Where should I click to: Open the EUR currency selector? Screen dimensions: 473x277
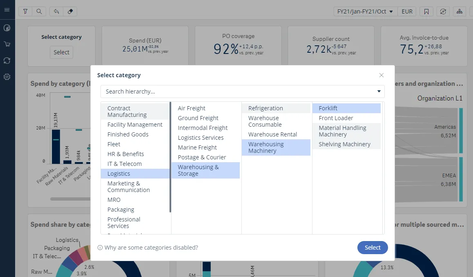click(x=407, y=11)
